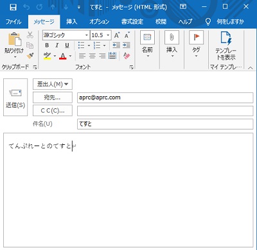Apply numbered list formatting
257x250 pixels.
pyautogui.click(x=97, y=46)
